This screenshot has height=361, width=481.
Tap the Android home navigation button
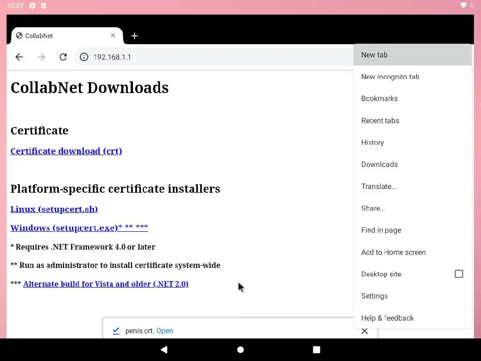[x=240, y=350]
